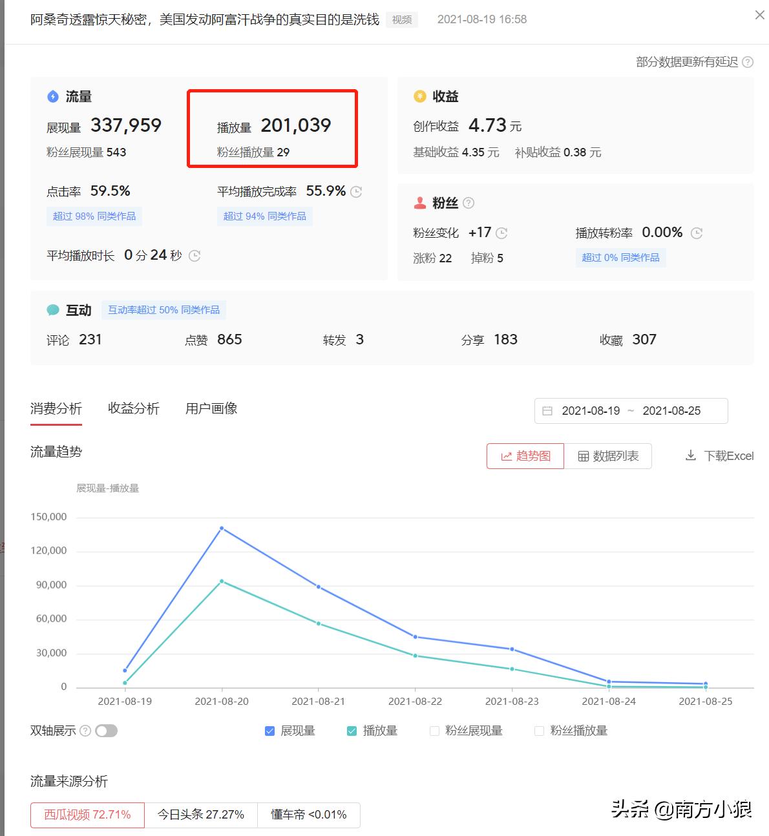769x836 pixels.
Task: Click the coin icon beside 收益
Action: (x=419, y=96)
